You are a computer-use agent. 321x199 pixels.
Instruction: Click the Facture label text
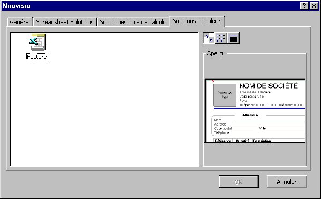[x=37, y=57]
